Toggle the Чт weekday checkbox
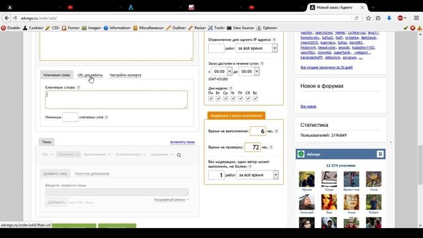 coord(233,99)
